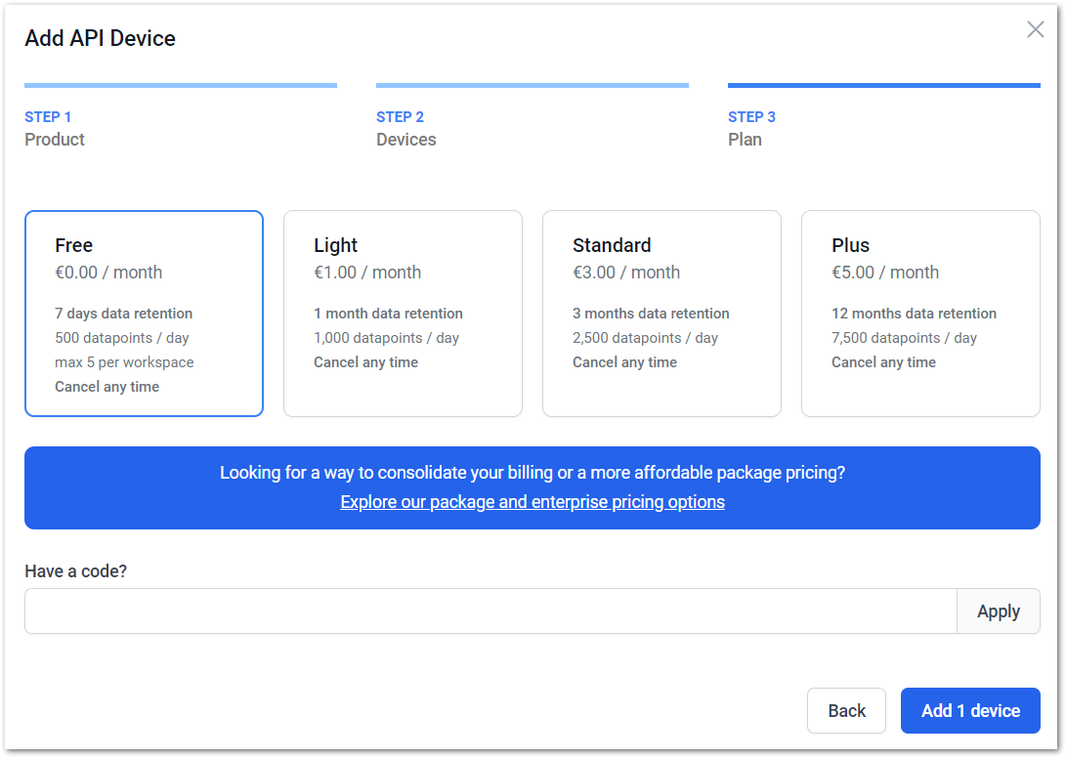Choose the Light plan card

[404, 314]
